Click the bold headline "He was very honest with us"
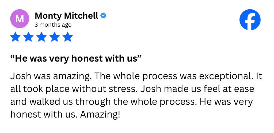Viewport: 274px width, 133px height. pyautogui.click(x=76, y=59)
